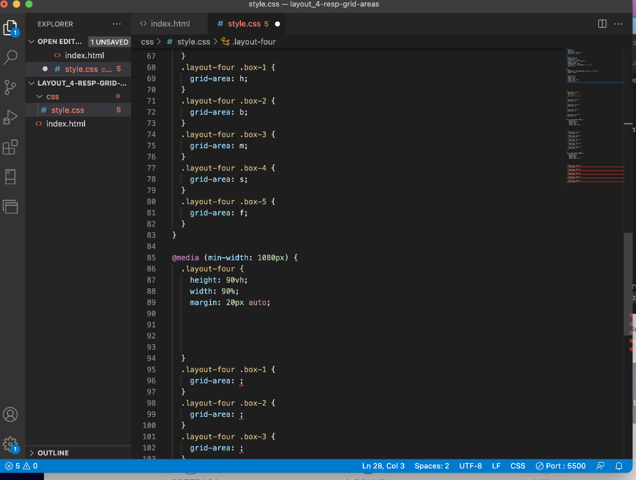
Task: Open explorer More Actions ellipsis
Action: 117,24
